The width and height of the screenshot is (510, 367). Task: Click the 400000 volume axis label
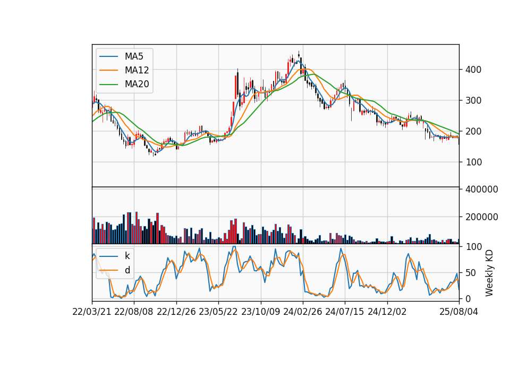(482, 189)
